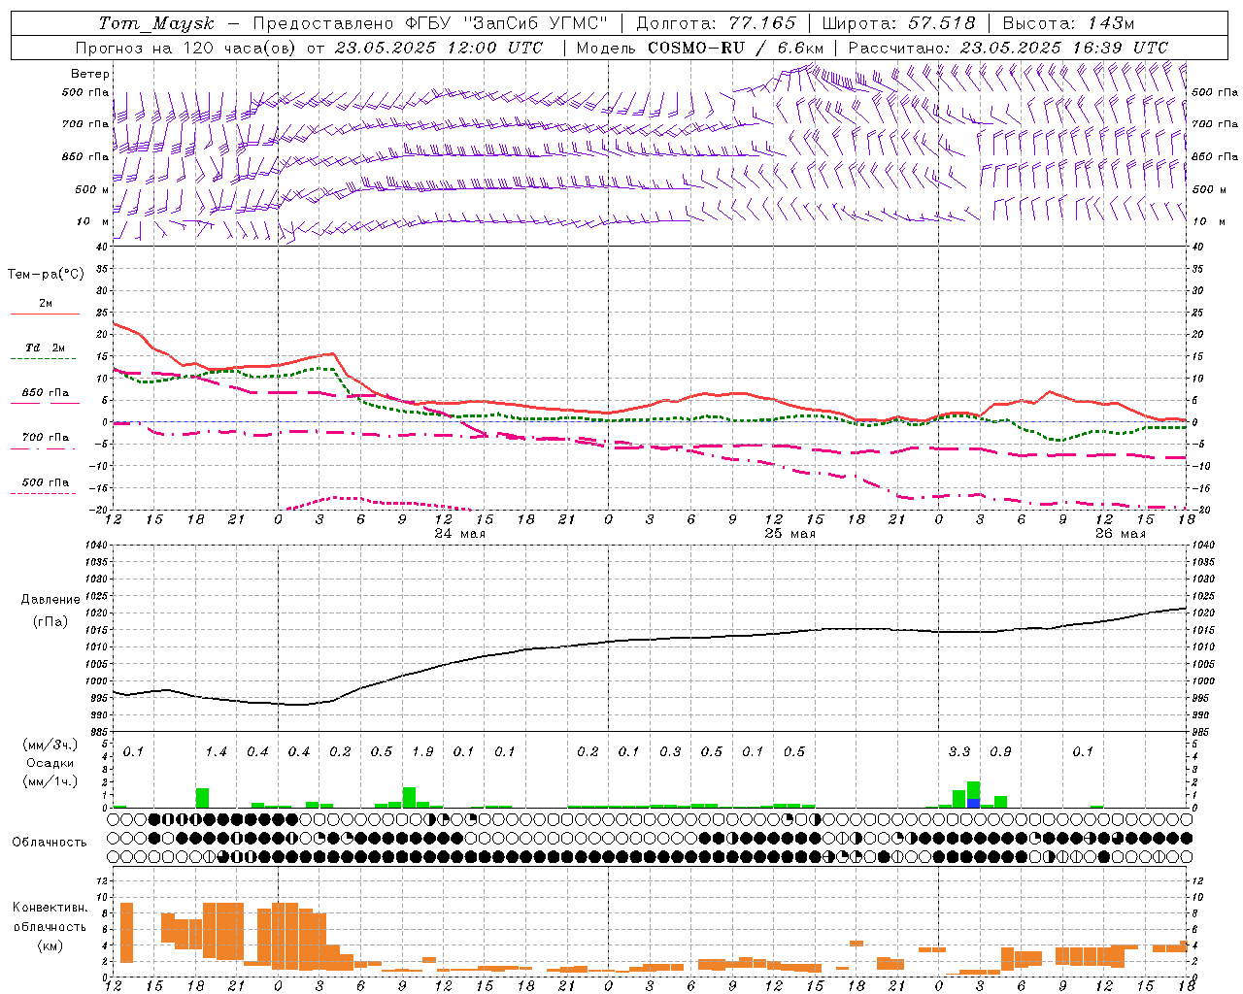
Task: Click the model name COSMO-RU / 6.6км
Action: pyautogui.click(x=736, y=48)
